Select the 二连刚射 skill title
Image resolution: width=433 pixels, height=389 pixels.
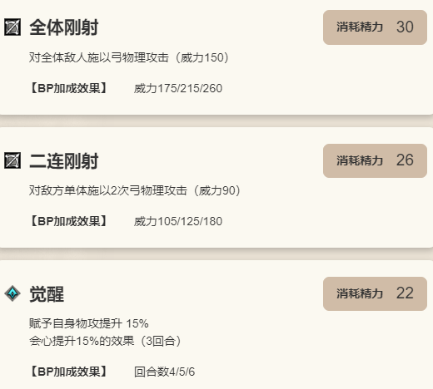(63, 160)
